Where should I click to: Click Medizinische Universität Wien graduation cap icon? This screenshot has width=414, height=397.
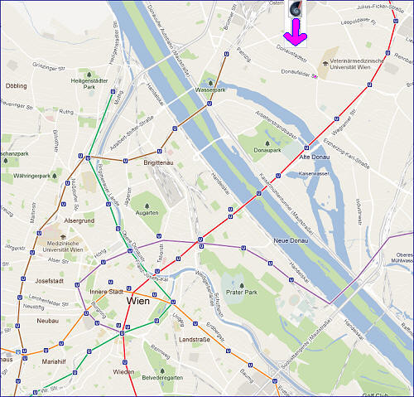63,237
